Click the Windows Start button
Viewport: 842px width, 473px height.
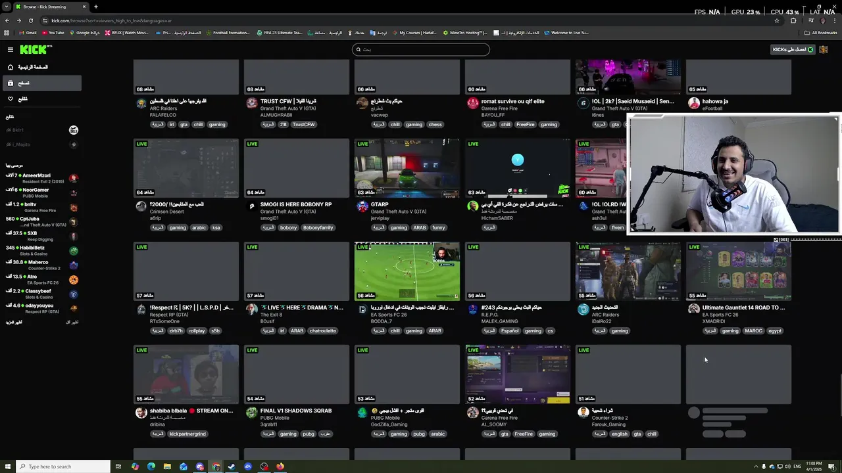(x=7, y=466)
